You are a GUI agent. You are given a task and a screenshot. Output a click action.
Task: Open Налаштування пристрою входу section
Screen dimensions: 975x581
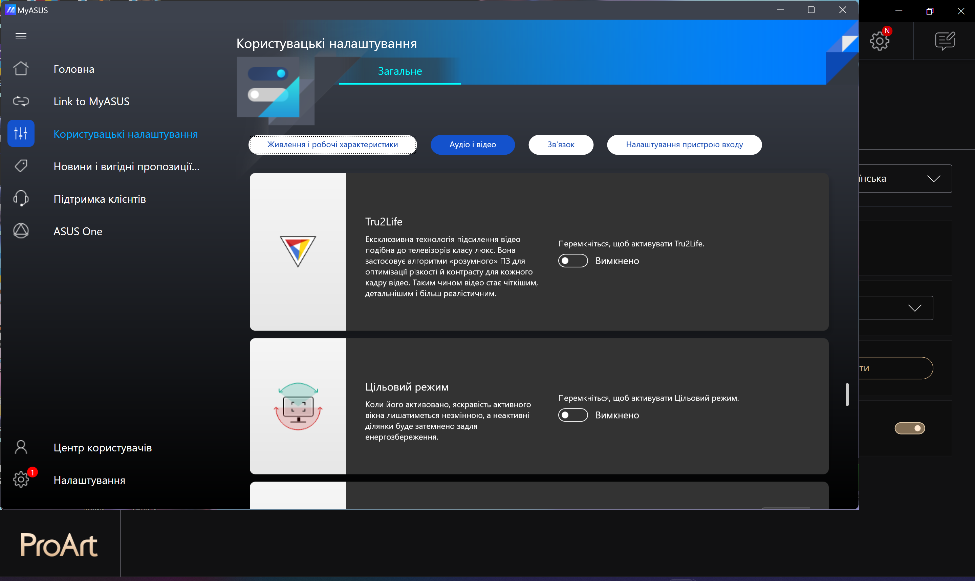[x=684, y=145]
